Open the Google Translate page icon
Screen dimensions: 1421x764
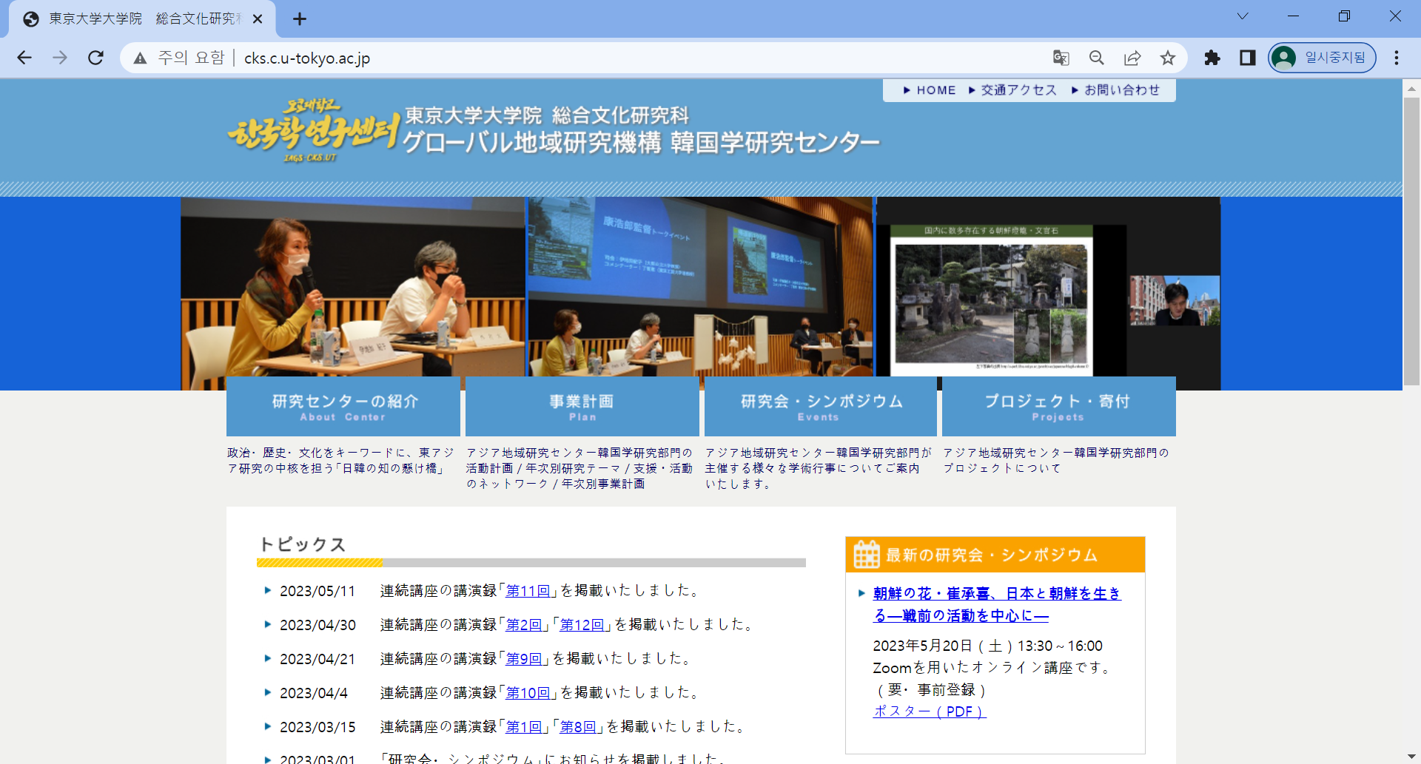(1061, 58)
